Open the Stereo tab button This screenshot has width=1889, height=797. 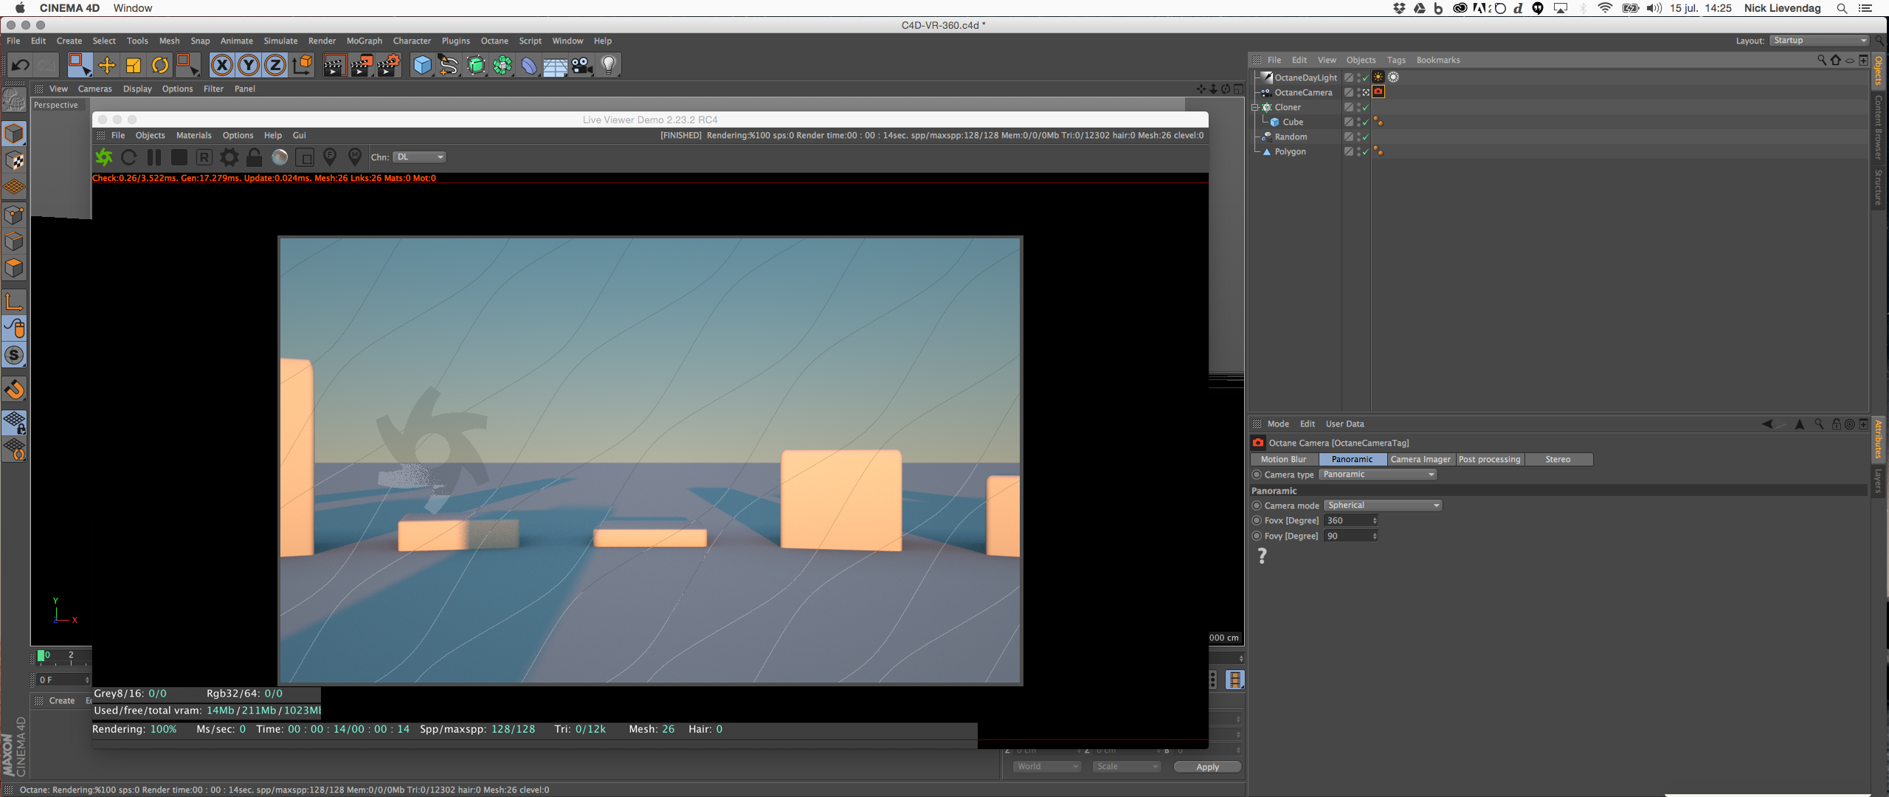click(1558, 460)
